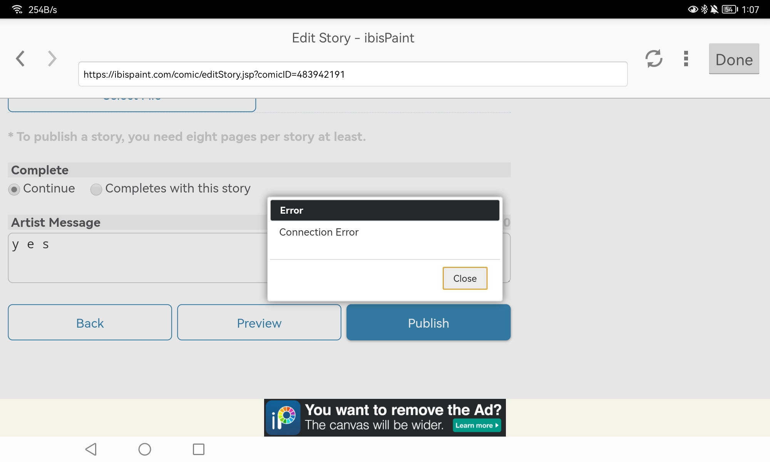Viewport: 770px width, 462px height.
Task: Tap the Android back navigation triangle
Action: point(91,449)
